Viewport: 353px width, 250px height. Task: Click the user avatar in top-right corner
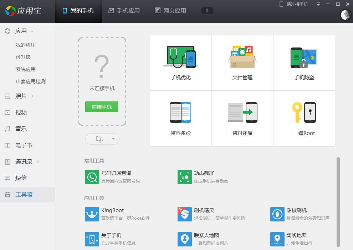coord(344,15)
